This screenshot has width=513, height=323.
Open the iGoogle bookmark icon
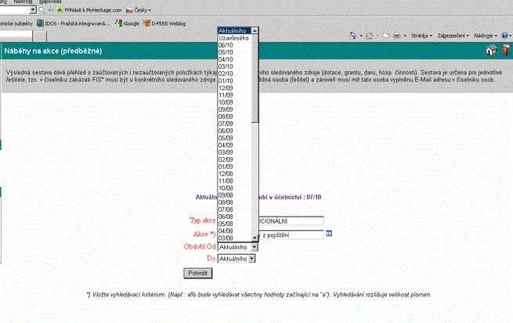[x=118, y=23]
